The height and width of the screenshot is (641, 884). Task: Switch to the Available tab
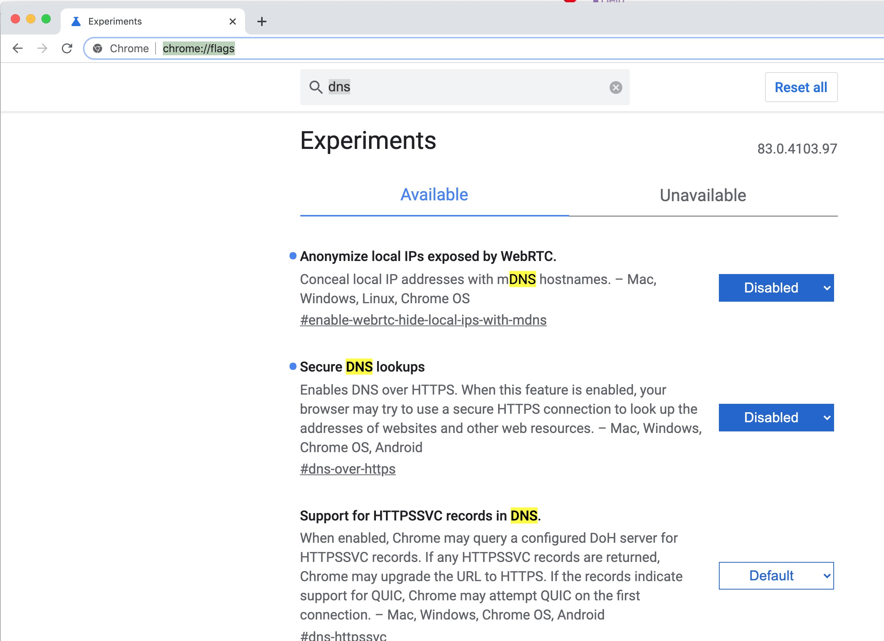point(434,195)
